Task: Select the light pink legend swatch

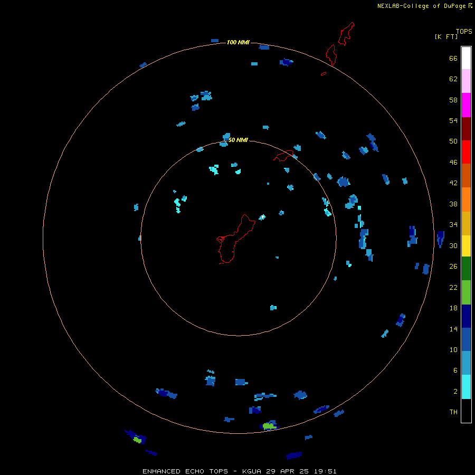Action: 466,81
